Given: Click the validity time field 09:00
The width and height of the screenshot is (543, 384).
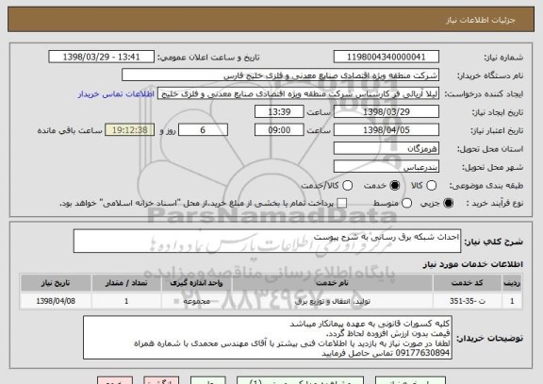Looking at the screenshot, I should (x=279, y=130).
